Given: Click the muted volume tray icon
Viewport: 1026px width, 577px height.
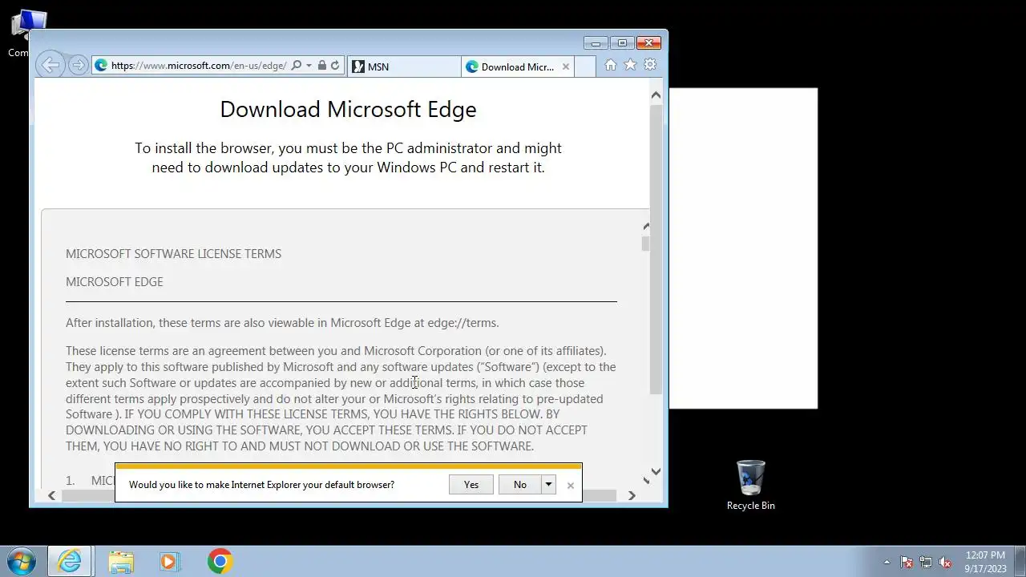Looking at the screenshot, I should (945, 562).
